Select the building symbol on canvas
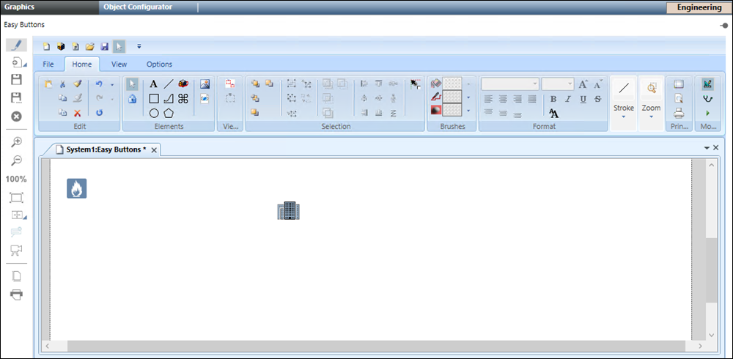Image resolution: width=733 pixels, height=359 pixels. click(x=289, y=211)
